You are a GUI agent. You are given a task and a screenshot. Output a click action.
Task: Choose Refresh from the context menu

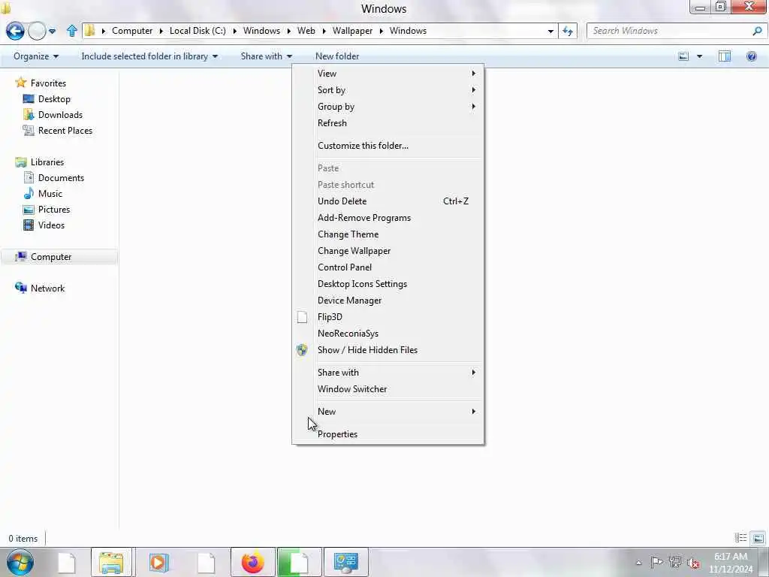pyautogui.click(x=388, y=123)
